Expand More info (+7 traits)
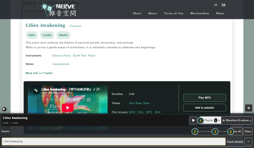254x148 pixels. pyautogui.click(x=39, y=73)
